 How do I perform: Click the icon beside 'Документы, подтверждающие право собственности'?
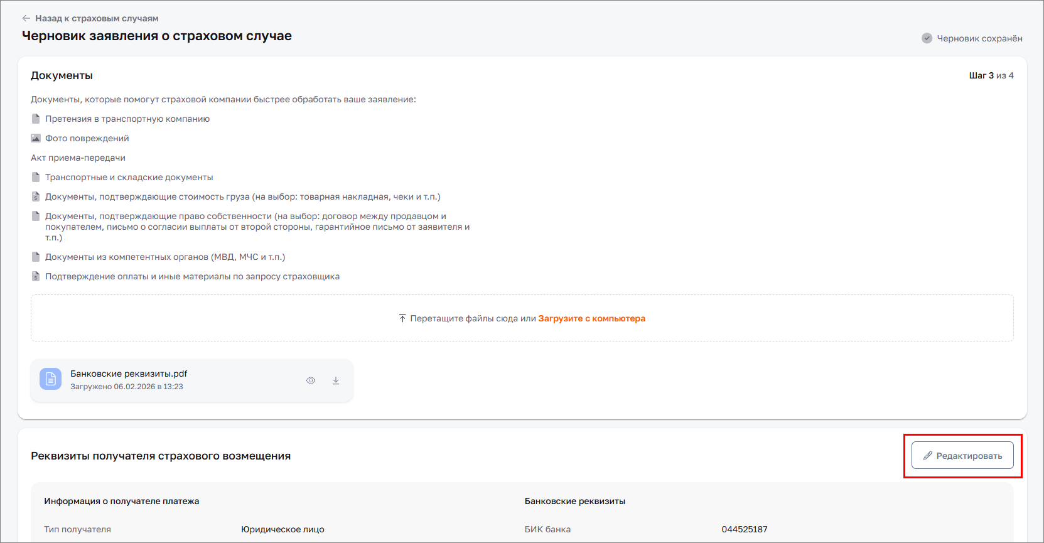36,216
